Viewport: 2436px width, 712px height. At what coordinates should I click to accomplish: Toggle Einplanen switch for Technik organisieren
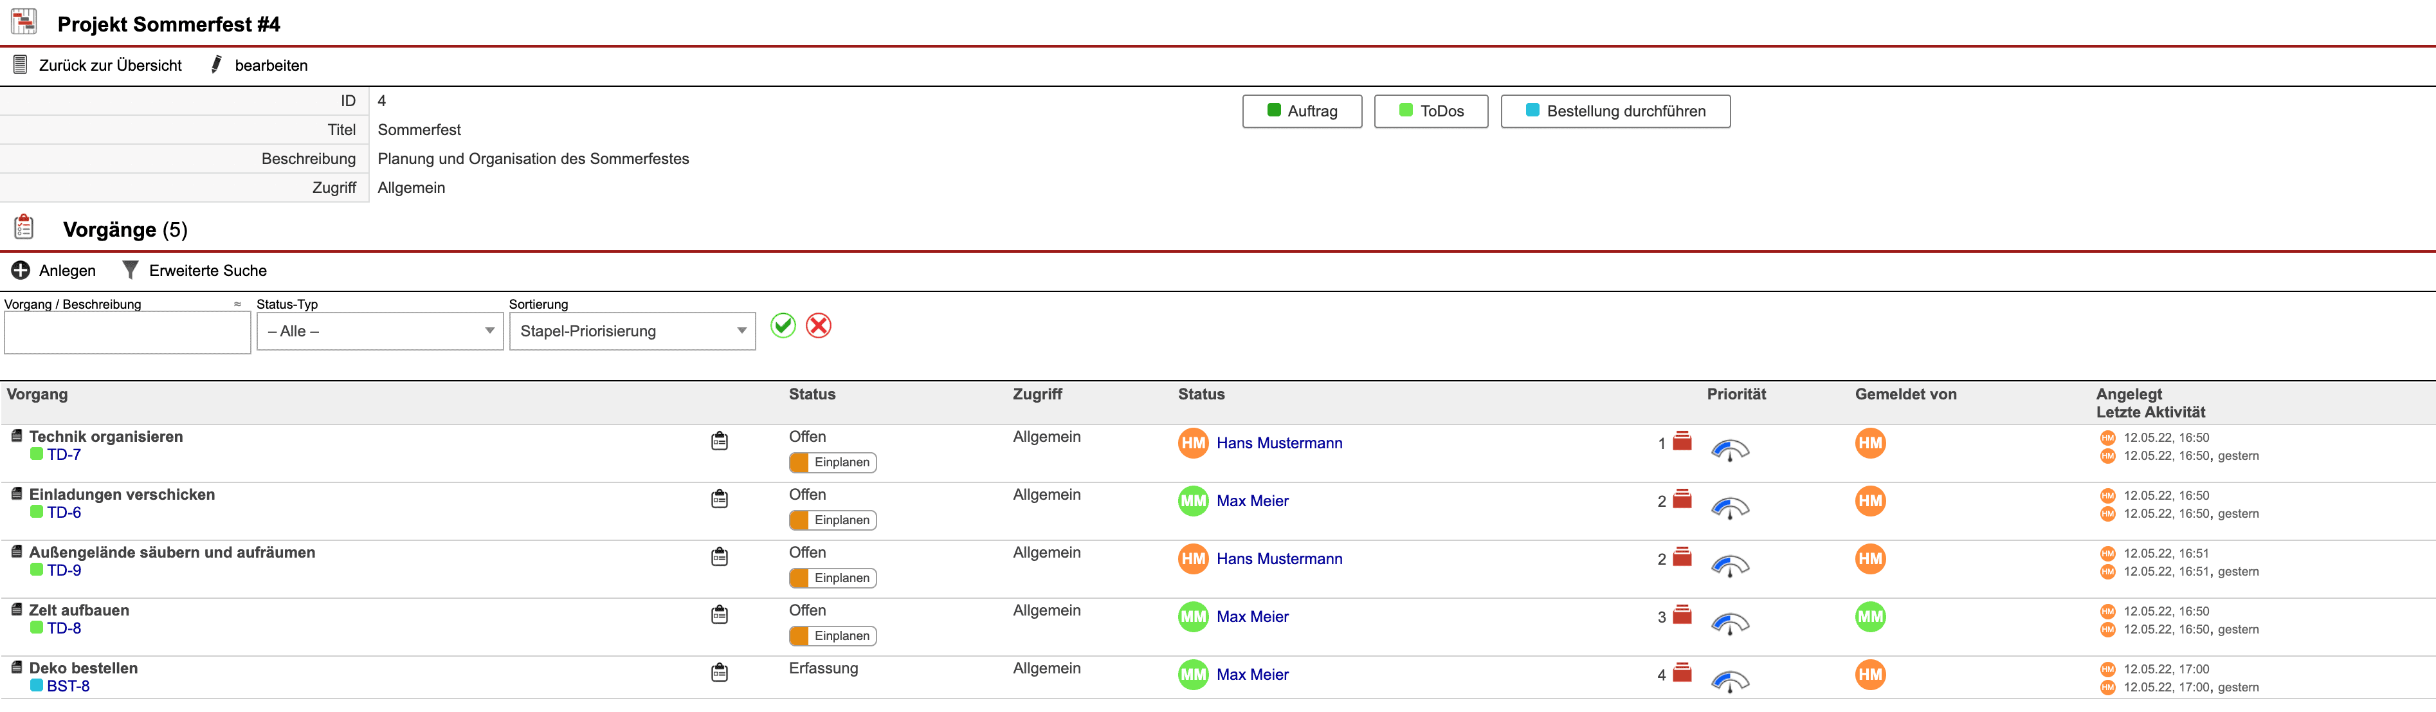click(x=833, y=462)
